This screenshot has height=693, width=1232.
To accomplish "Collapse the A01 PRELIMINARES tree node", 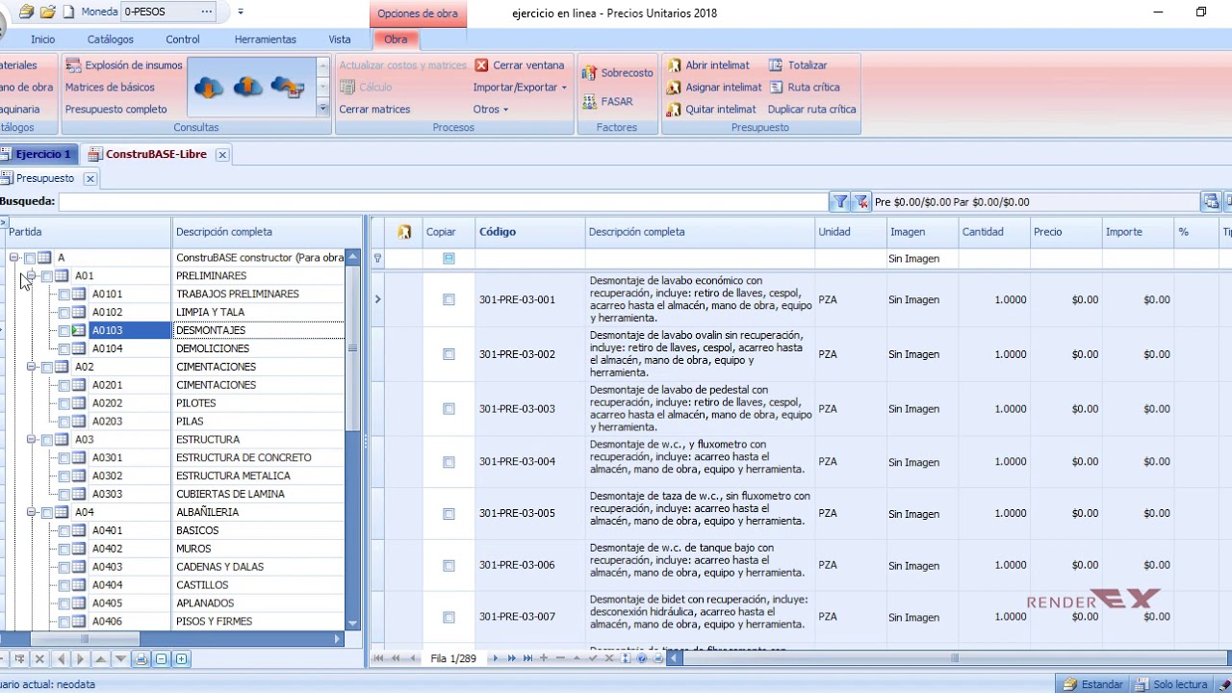I will click(32, 276).
